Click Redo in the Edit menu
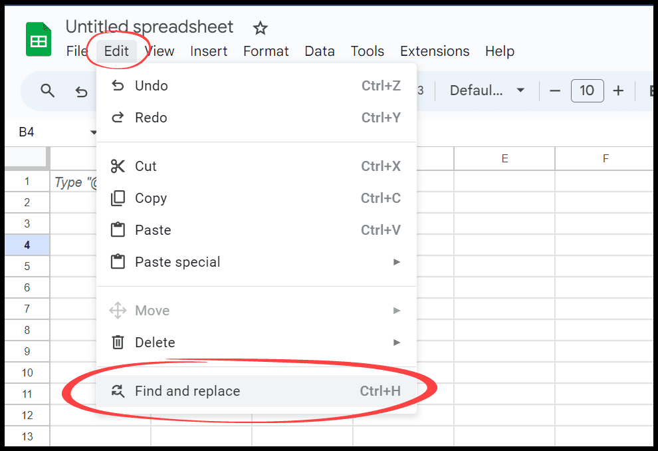This screenshot has width=658, height=451. pyautogui.click(x=257, y=118)
